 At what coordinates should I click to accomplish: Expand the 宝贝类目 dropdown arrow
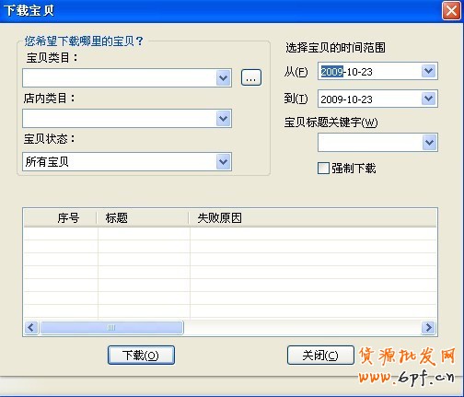point(223,78)
